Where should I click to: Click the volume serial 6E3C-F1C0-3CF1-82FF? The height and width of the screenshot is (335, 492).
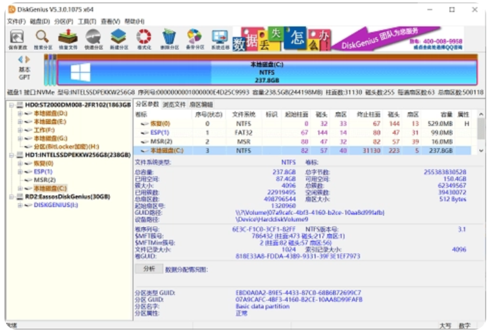click(264, 229)
